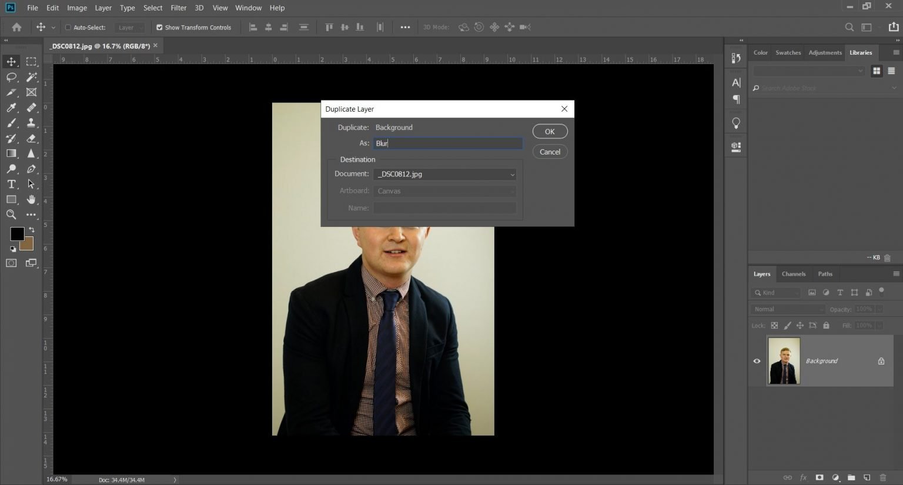Toggle Quick Mask mode icon

pos(11,263)
